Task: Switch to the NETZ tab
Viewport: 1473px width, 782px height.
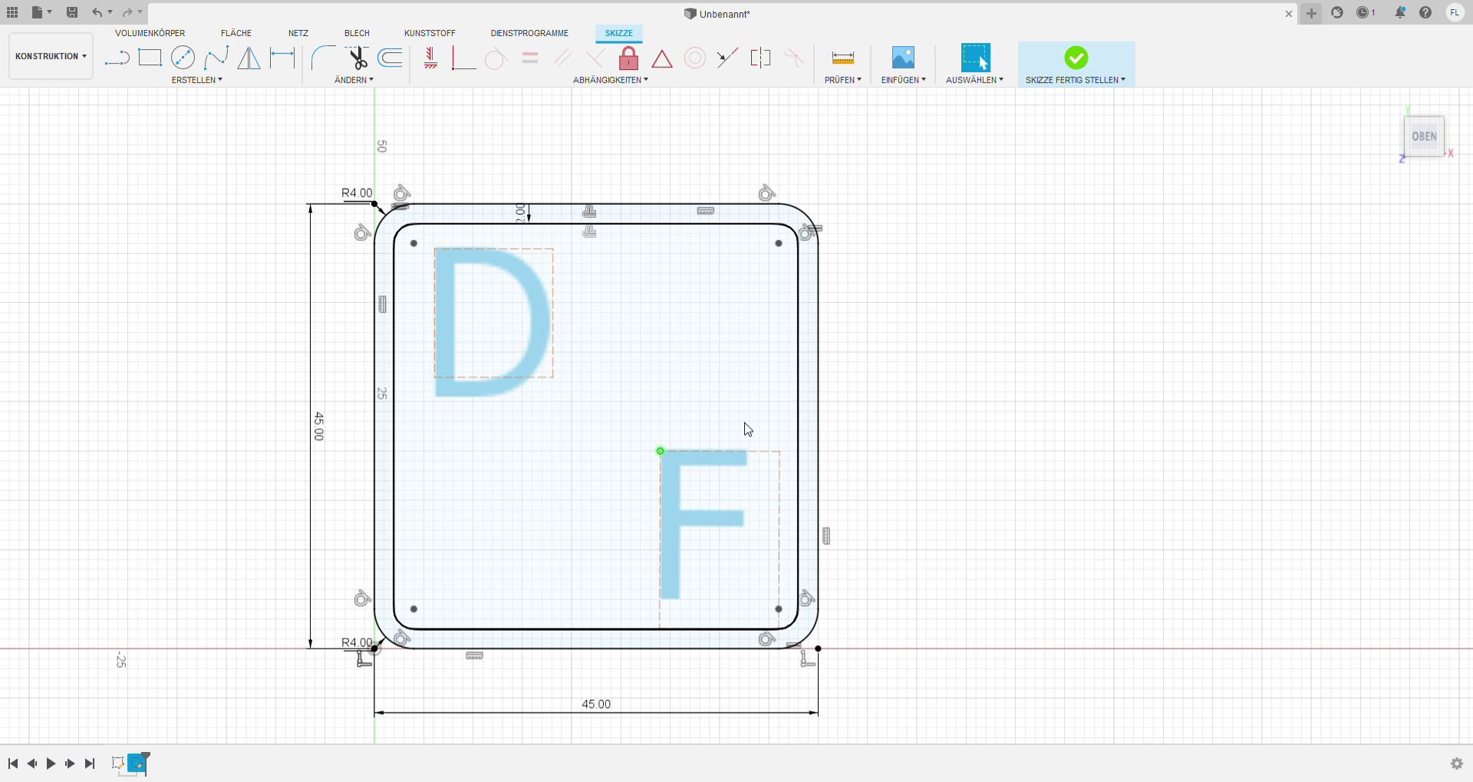Action: [298, 33]
